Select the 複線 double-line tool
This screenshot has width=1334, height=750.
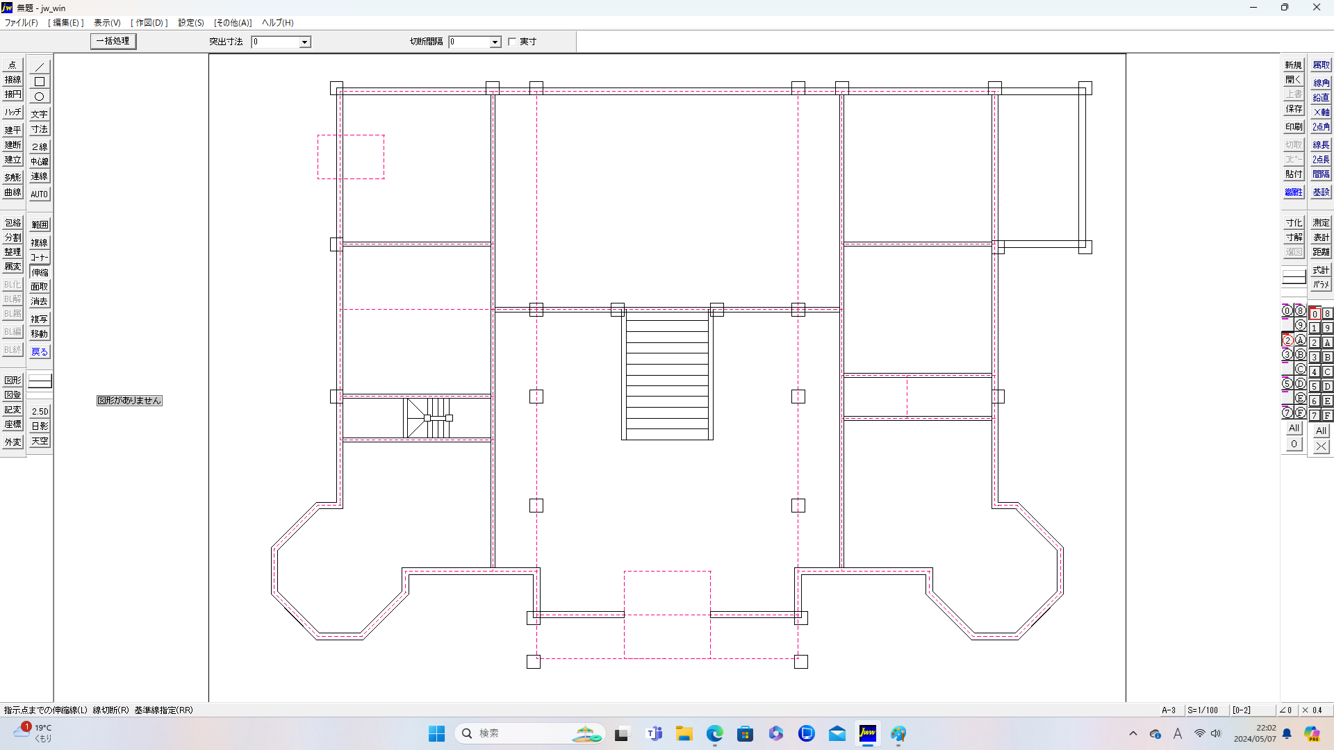point(40,243)
